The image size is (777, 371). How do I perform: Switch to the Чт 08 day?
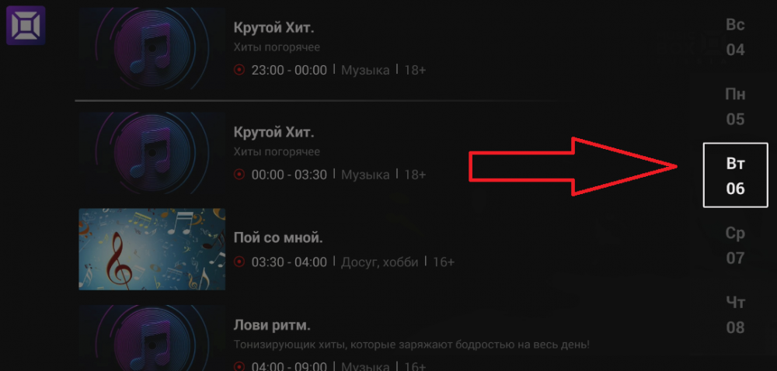[x=735, y=314]
